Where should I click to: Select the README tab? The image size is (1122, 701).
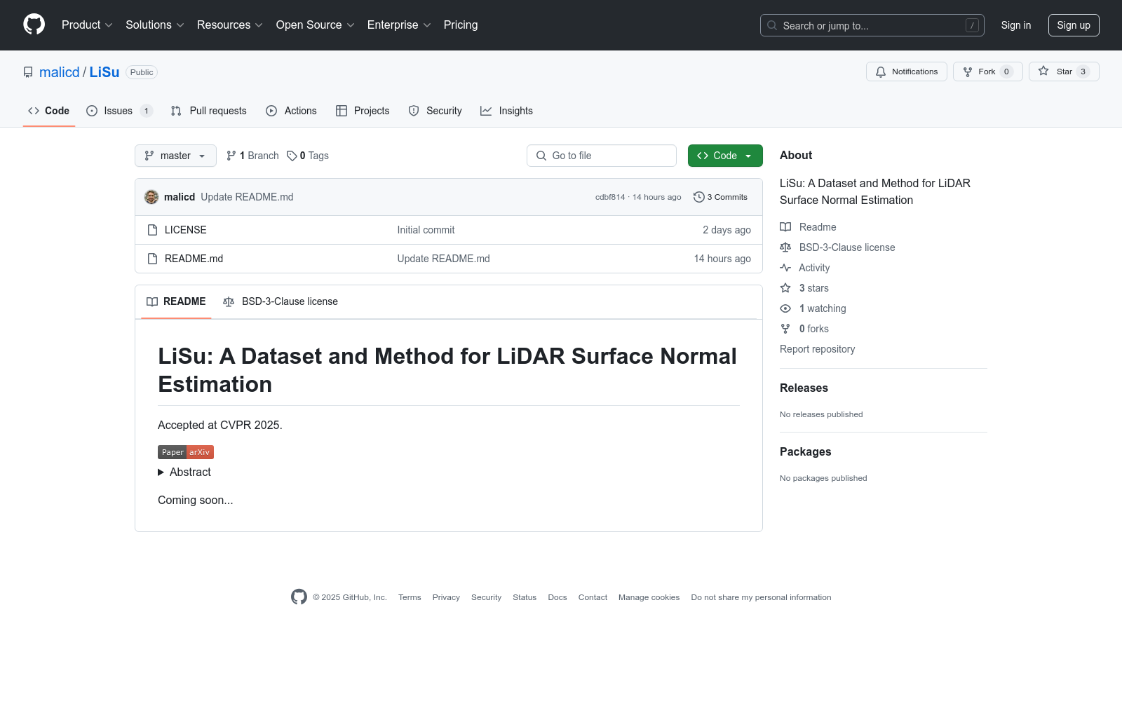[x=176, y=301]
